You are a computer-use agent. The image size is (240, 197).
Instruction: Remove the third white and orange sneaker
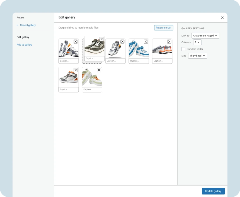pos(122,41)
